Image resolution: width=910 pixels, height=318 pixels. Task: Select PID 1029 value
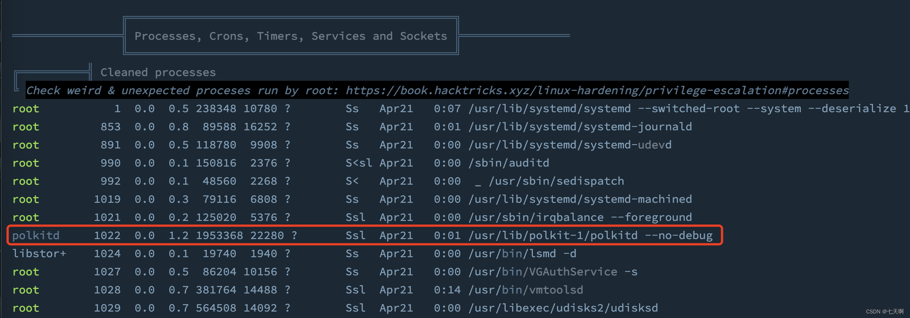pos(107,308)
